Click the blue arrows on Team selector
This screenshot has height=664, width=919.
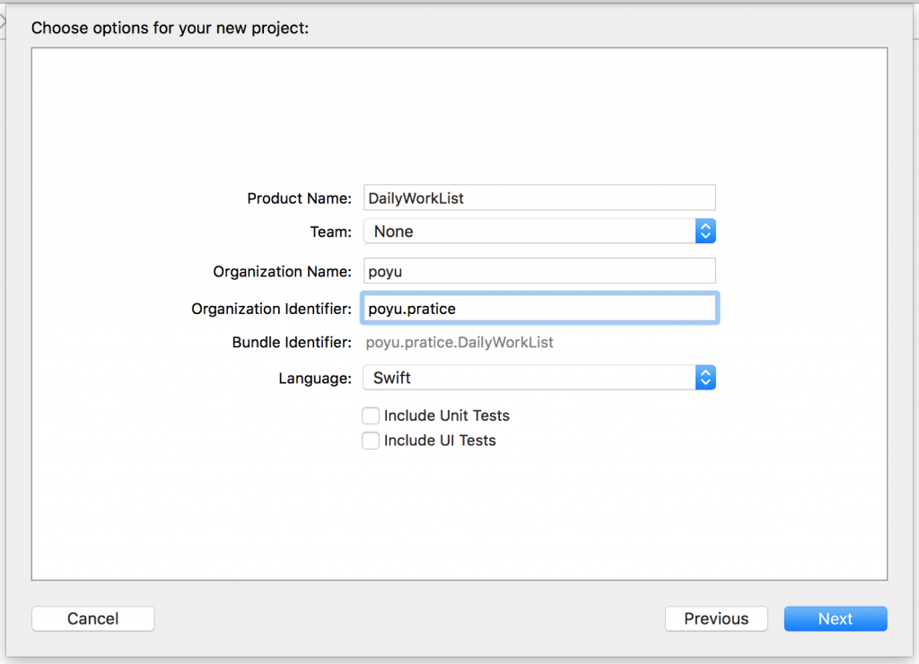coord(705,232)
